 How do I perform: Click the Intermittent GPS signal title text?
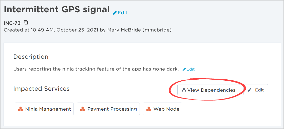[57, 9]
